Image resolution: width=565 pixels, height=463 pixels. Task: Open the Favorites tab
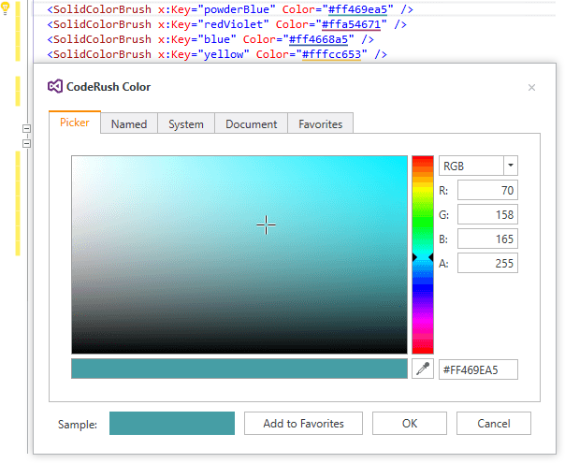320,123
